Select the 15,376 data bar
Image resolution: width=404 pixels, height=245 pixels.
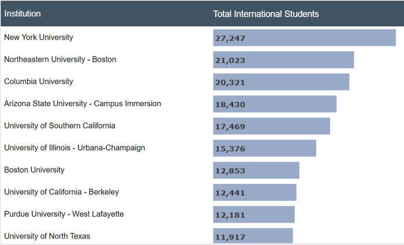(x=264, y=148)
